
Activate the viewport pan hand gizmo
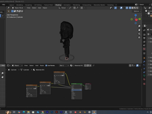point(139,30)
